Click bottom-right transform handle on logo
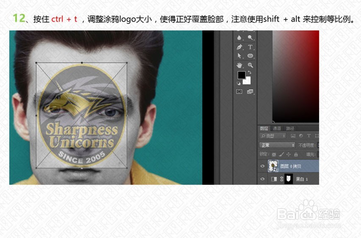The image size is (361, 238). [x=127, y=168]
